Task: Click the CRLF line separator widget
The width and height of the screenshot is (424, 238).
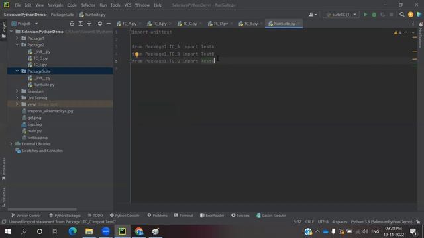Action: (x=309, y=222)
